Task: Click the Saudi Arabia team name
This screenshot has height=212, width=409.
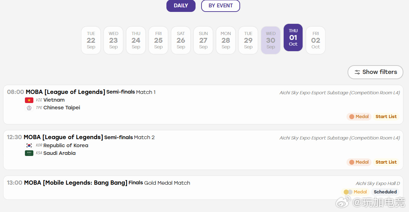Action: [59, 153]
